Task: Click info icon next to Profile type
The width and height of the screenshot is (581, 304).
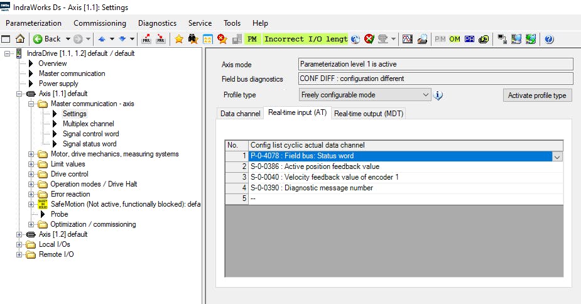Action: click(438, 95)
